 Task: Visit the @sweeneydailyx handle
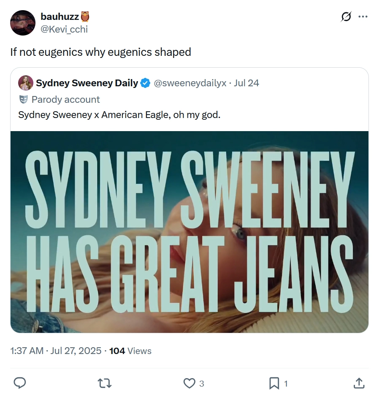(190, 83)
